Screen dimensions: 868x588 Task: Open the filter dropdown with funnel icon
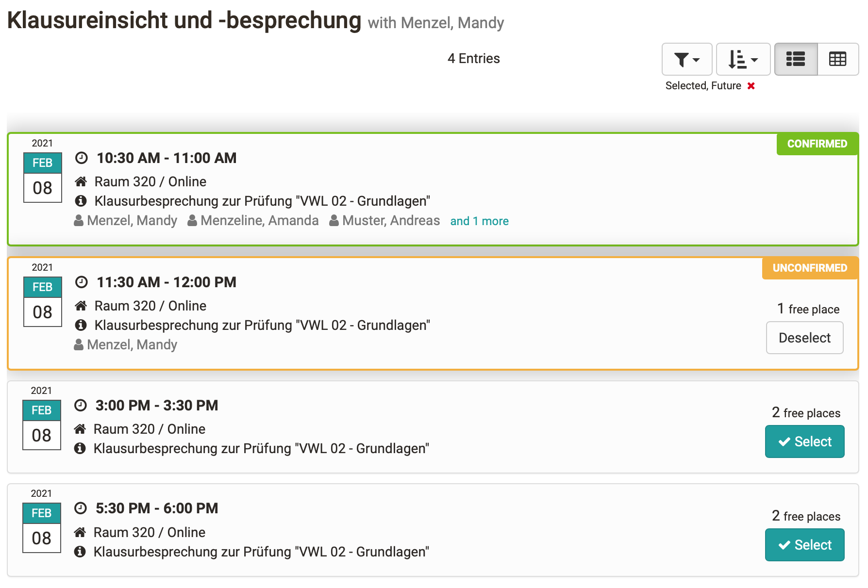[x=686, y=59]
